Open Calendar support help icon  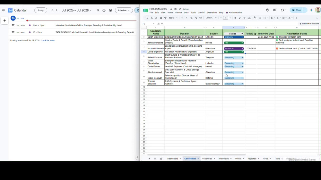104,10
